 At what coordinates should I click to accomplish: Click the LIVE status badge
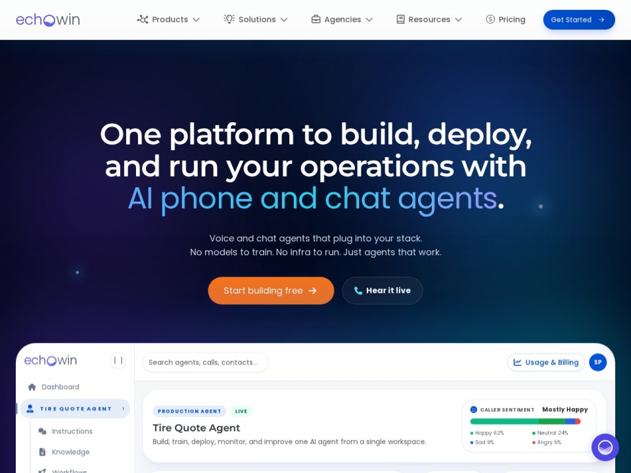241,411
